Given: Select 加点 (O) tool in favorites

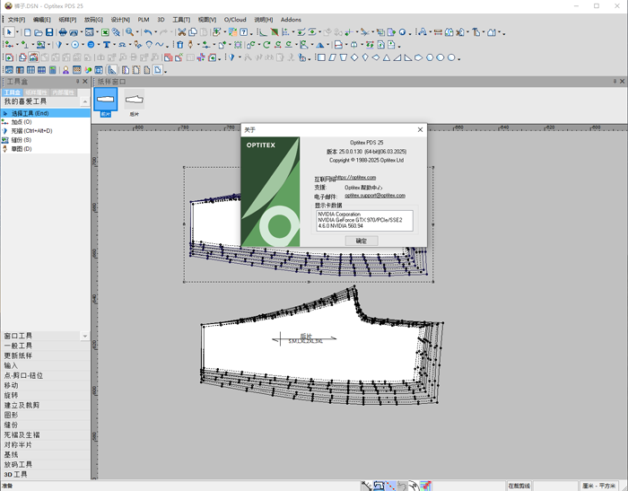Looking at the screenshot, I should click(45, 122).
